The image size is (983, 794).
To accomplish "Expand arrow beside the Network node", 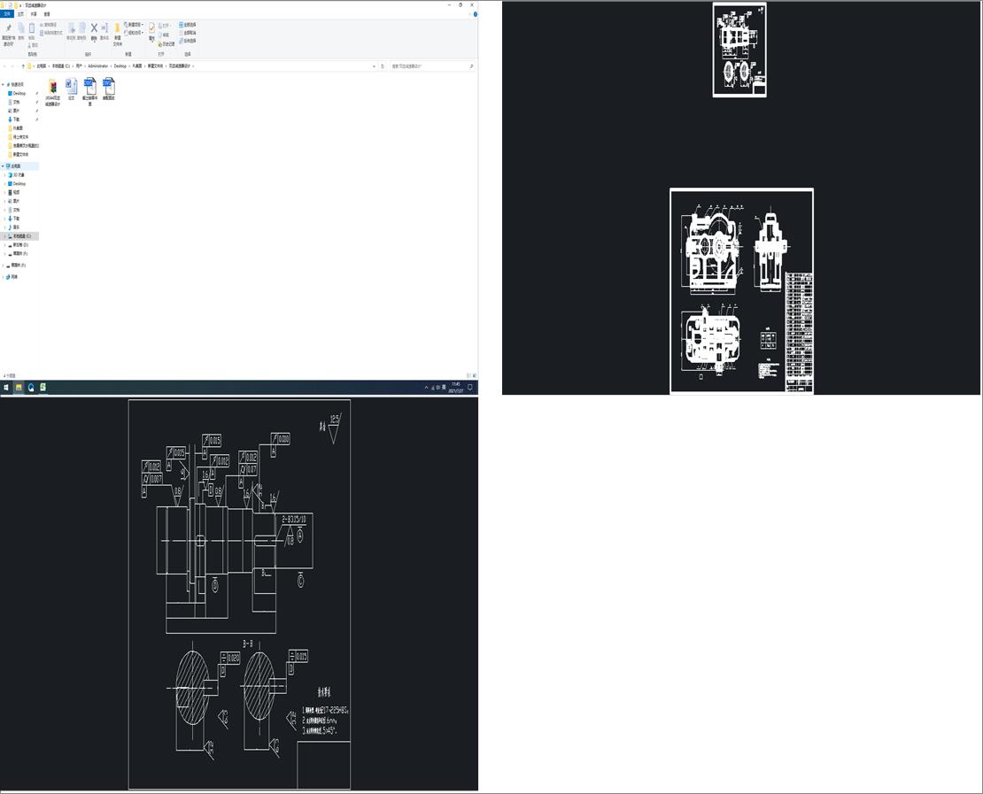I will click(4, 276).
